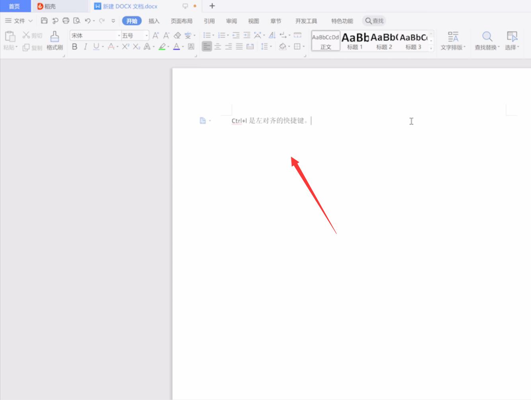Screen dimensions: 531x400
Task: Toggle Align Left
Action: 207,47
